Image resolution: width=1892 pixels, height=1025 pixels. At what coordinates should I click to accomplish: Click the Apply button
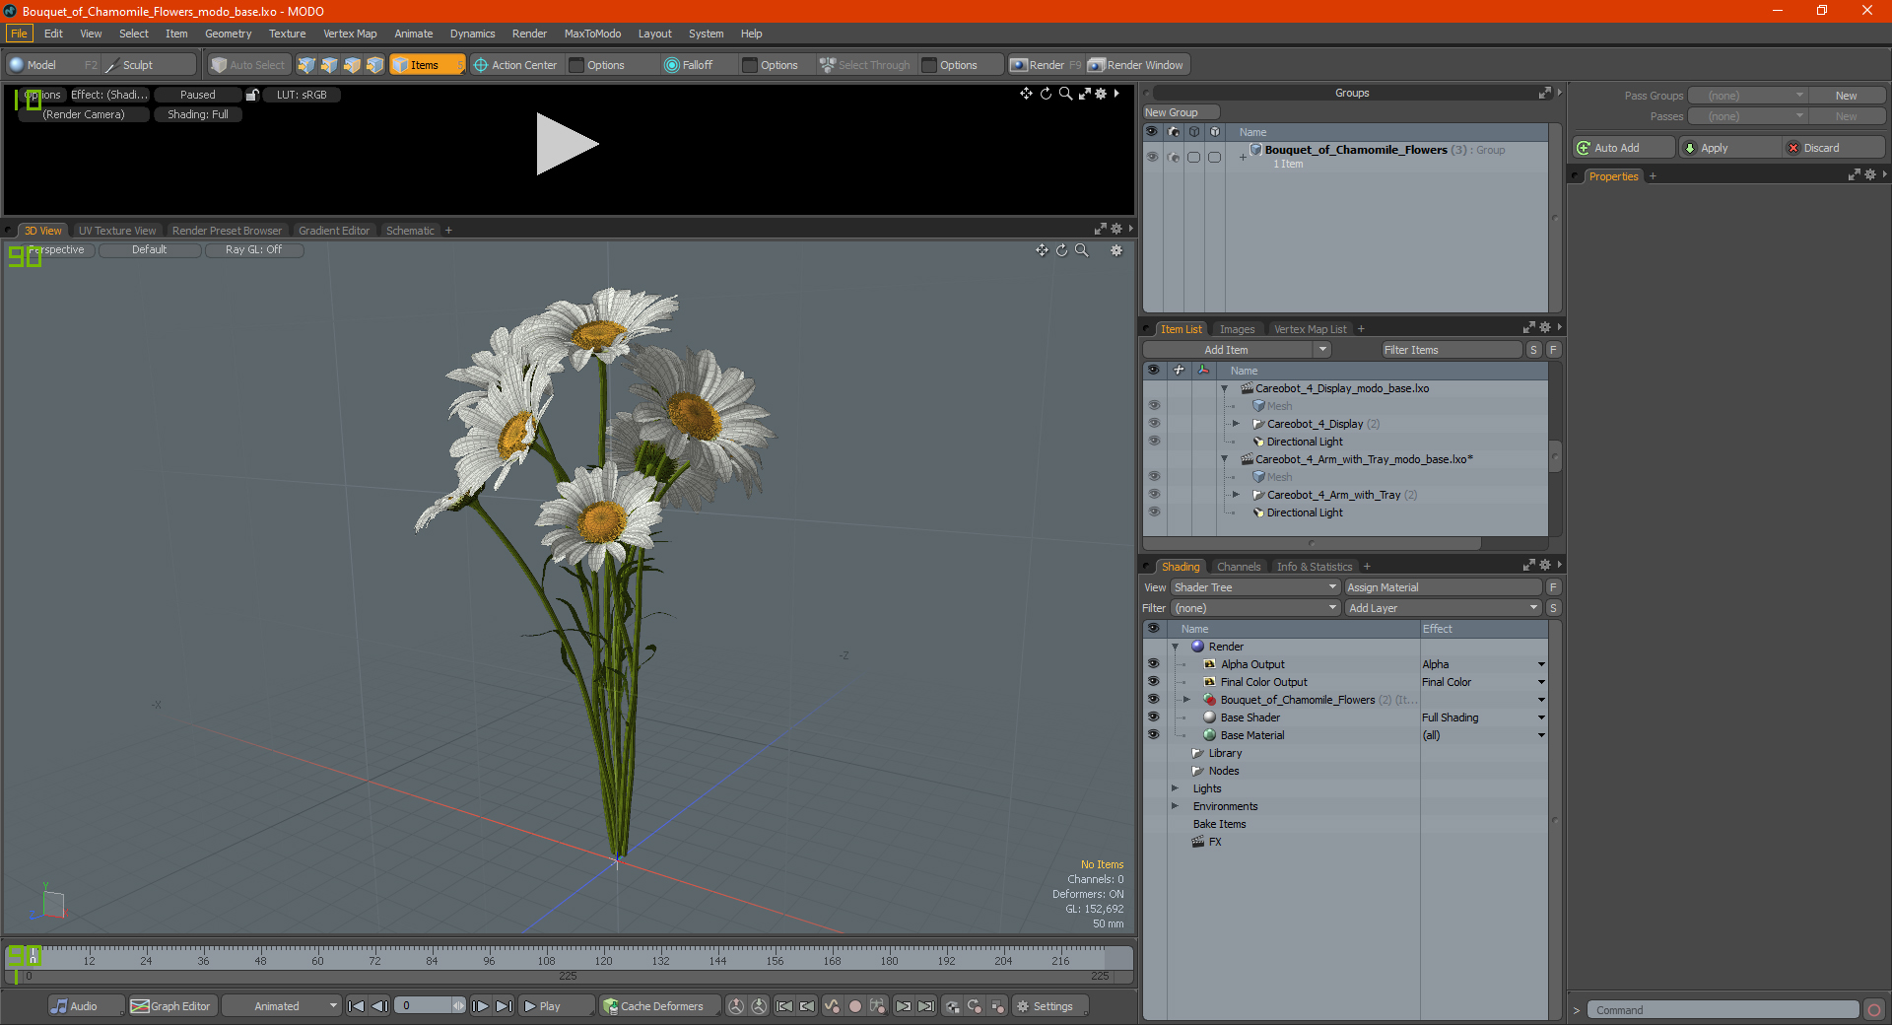[x=1730, y=148]
